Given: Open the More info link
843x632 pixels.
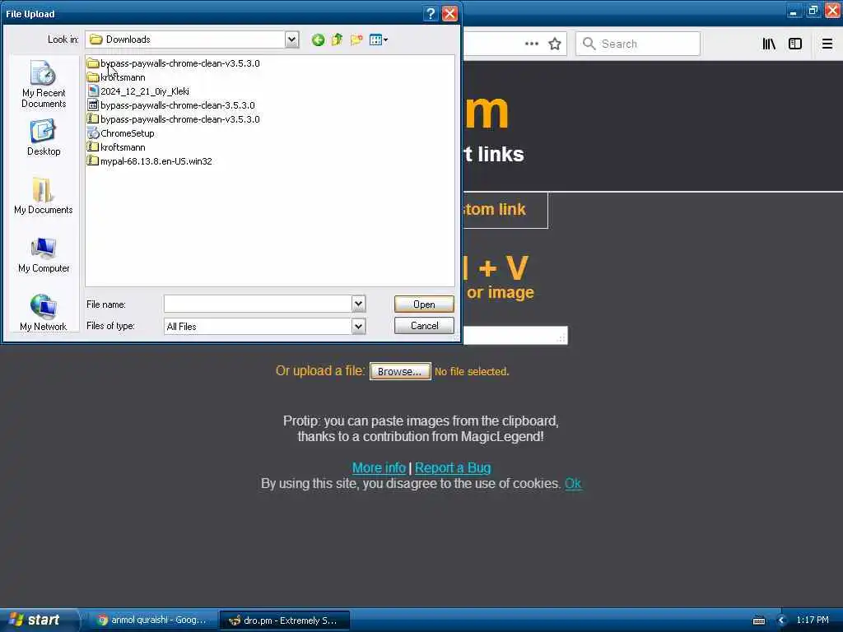Looking at the screenshot, I should pos(379,467).
